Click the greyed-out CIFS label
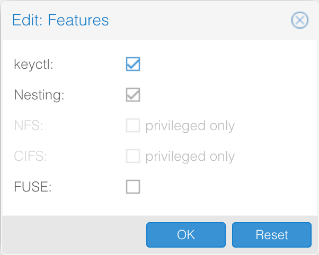 pos(30,156)
